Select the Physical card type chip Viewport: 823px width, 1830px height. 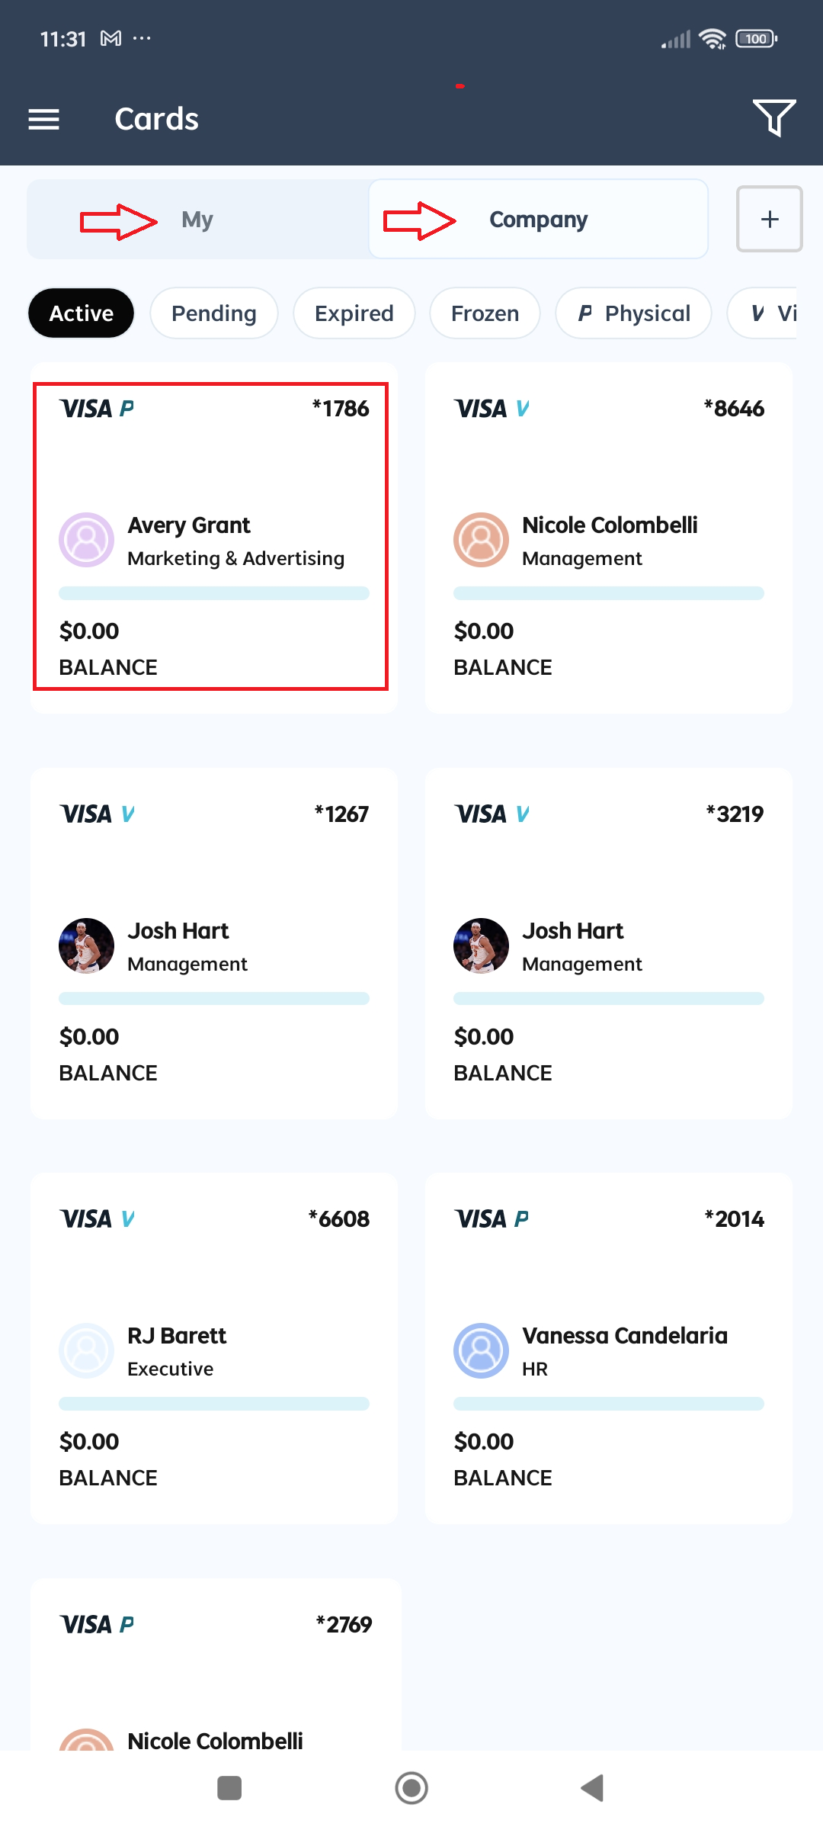coord(634,313)
